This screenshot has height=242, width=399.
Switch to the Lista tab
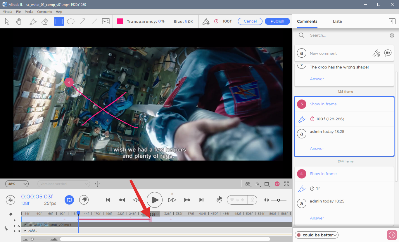pos(337,21)
